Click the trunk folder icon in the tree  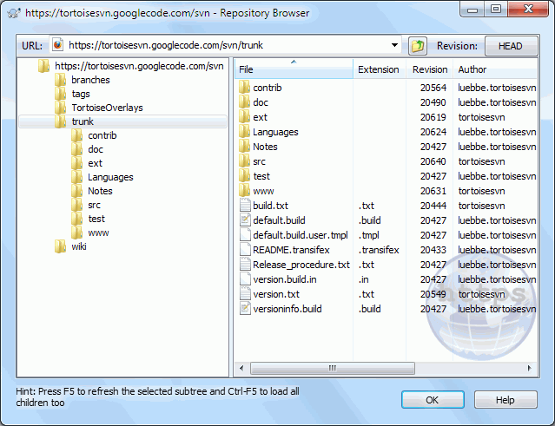61,121
